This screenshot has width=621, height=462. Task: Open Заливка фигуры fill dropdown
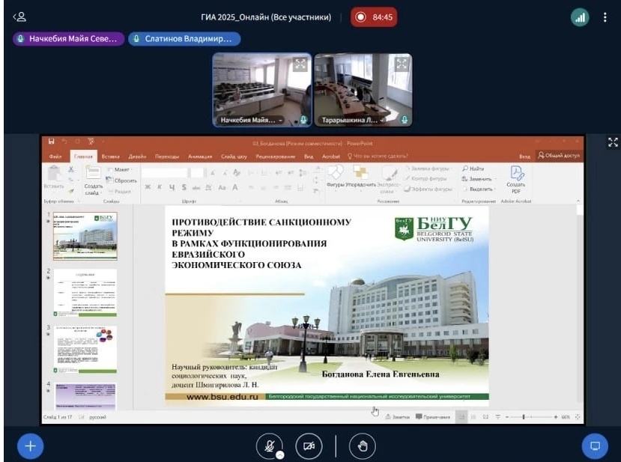[428, 168]
